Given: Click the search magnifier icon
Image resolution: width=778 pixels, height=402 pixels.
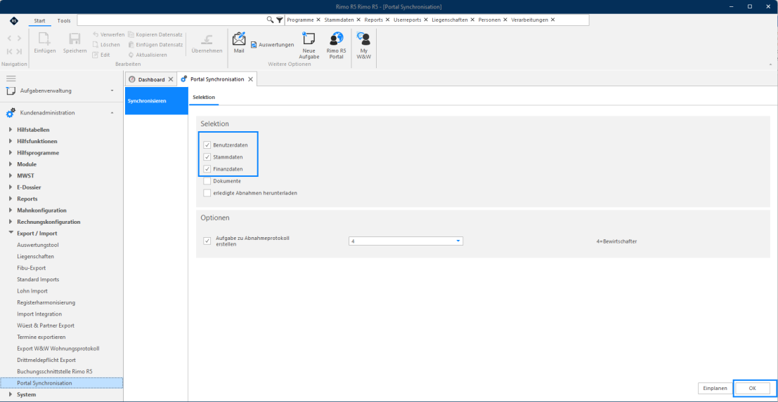Looking at the screenshot, I should tap(270, 20).
